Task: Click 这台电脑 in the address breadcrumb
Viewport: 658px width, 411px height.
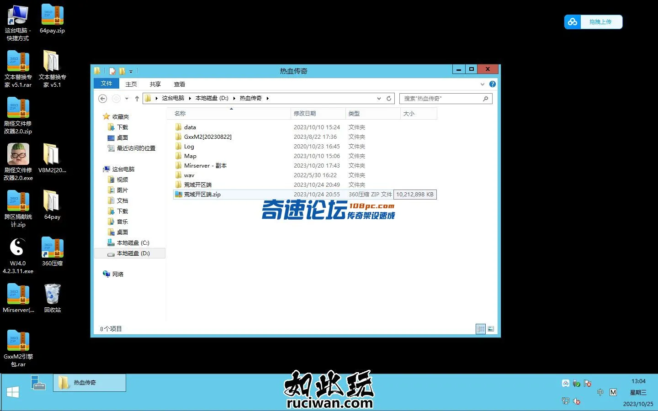Action: pos(173,98)
